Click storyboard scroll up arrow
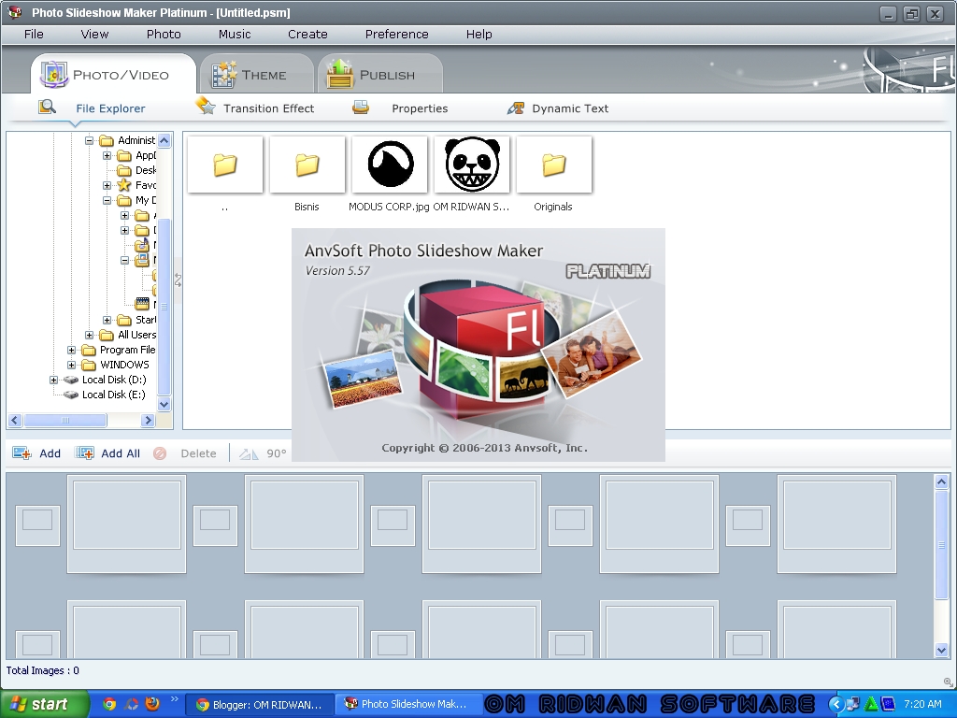 942,482
